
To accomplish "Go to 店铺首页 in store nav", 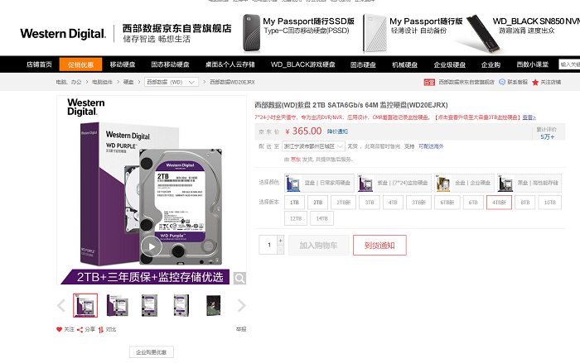I will click(39, 64).
